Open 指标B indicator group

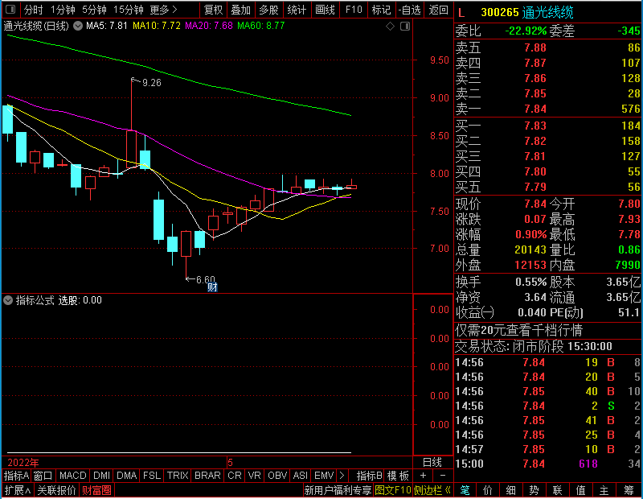[369, 476]
